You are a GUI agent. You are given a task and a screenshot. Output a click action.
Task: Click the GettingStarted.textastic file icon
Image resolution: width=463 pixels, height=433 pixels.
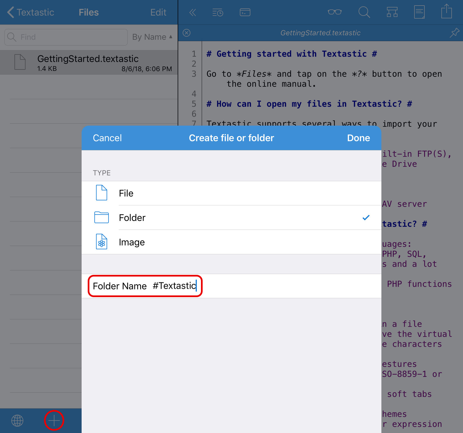[20, 62]
